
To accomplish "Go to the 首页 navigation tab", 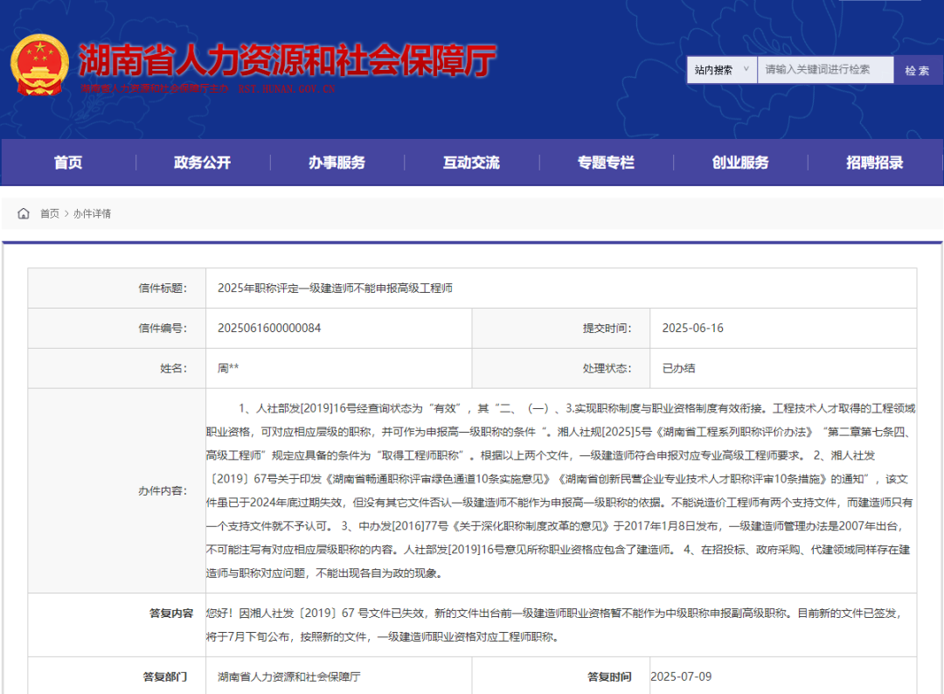I will coord(68,163).
